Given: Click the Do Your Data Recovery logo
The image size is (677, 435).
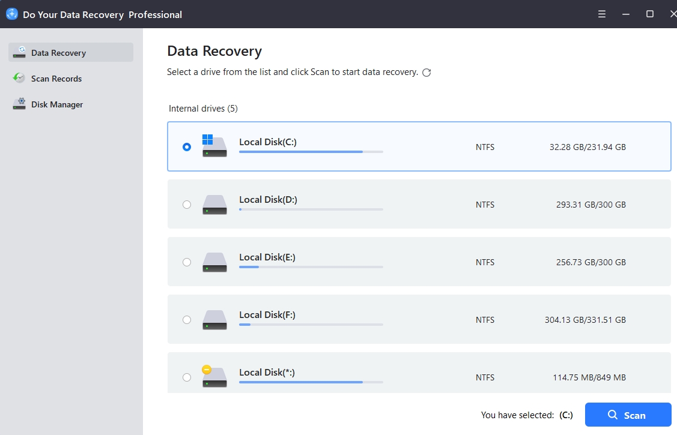Looking at the screenshot, I should pyautogui.click(x=12, y=14).
